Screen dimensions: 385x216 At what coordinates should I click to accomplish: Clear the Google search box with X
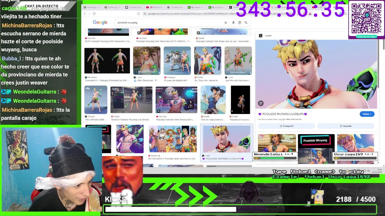(226, 22)
